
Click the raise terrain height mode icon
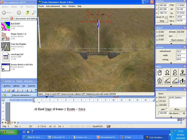[x=183, y=80]
